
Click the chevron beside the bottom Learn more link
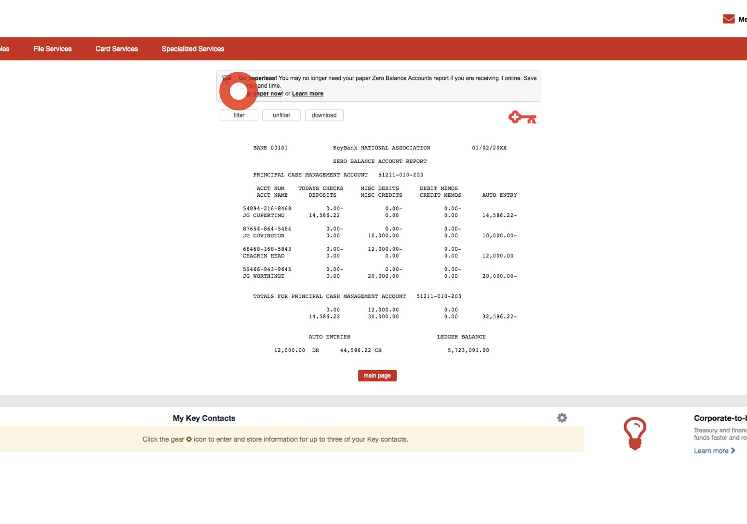pos(732,451)
